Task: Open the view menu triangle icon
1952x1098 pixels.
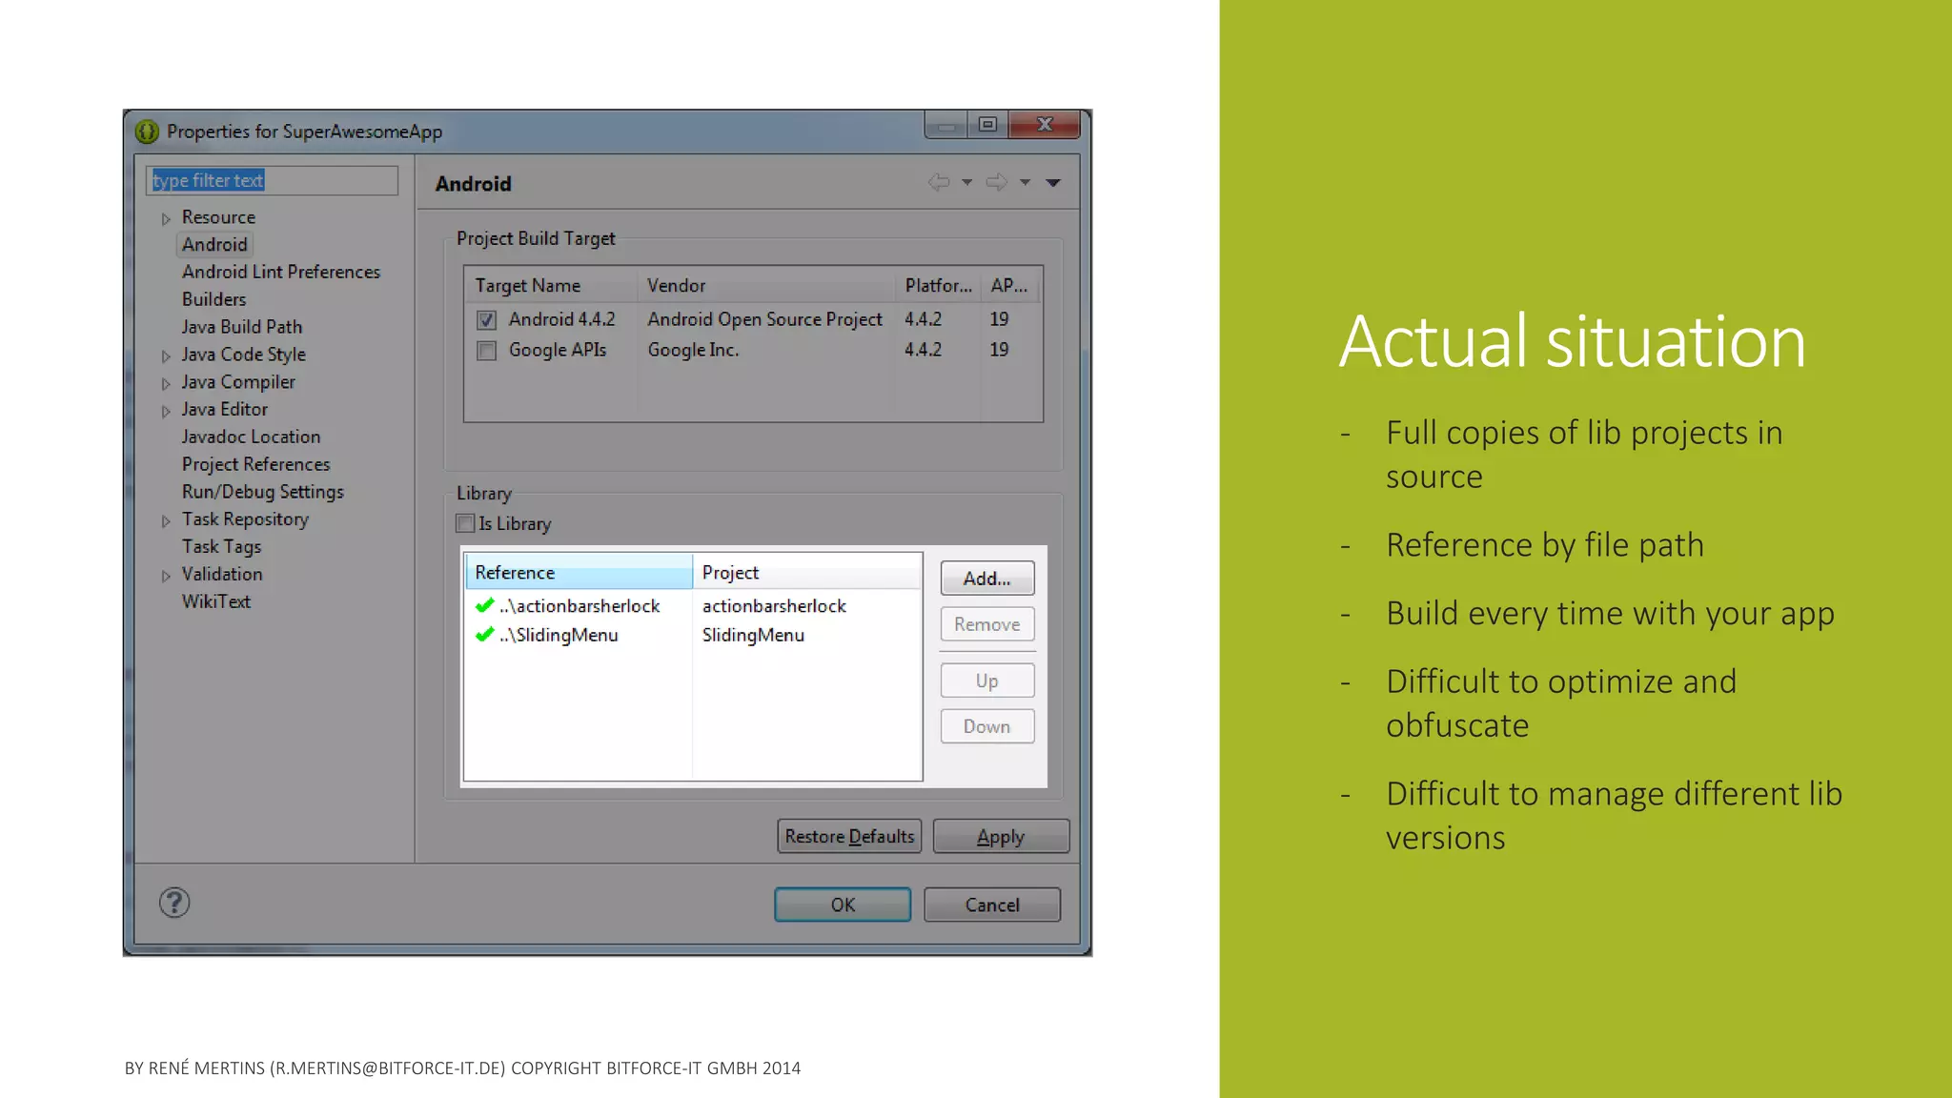Action: coord(1053,182)
